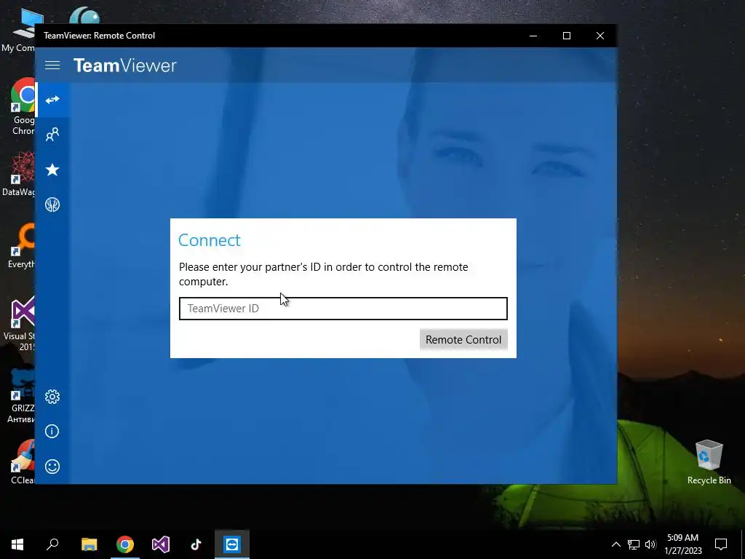The image size is (745, 559).
Task: Minimize the TeamViewer window
Action: (533, 36)
